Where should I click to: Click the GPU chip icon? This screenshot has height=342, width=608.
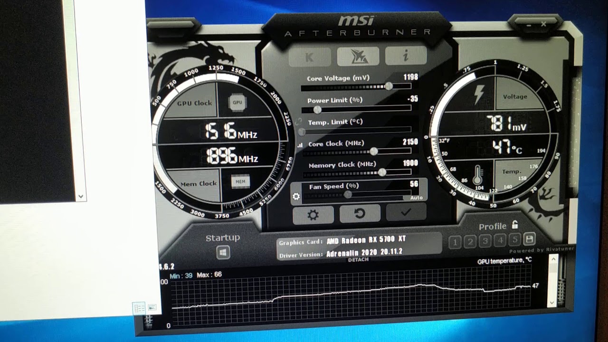(237, 102)
